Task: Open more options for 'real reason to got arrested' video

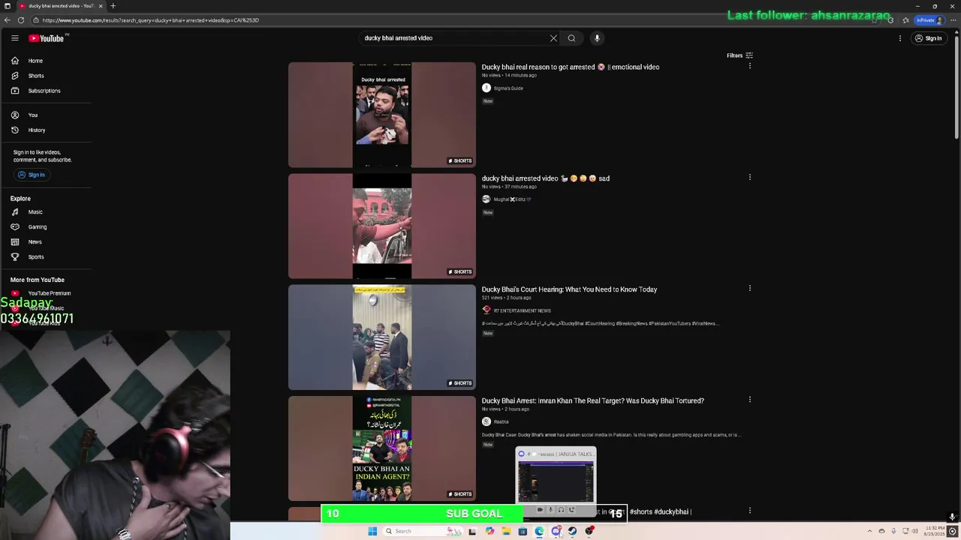Action: coord(749,66)
